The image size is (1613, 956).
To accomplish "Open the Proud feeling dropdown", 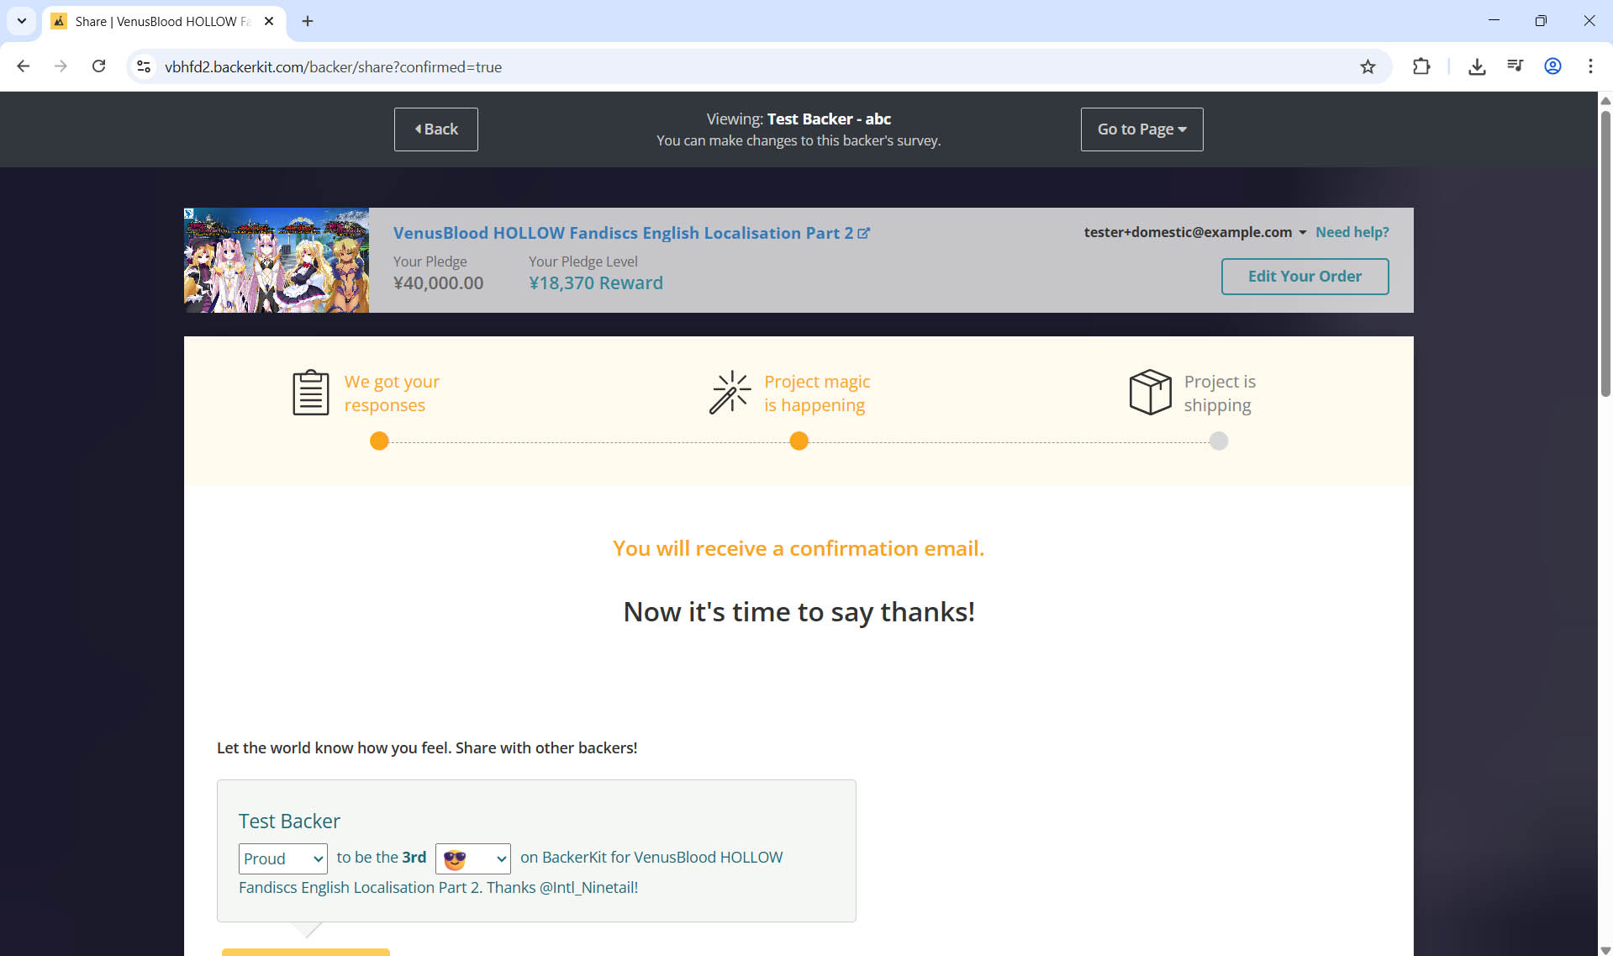I will [282, 858].
